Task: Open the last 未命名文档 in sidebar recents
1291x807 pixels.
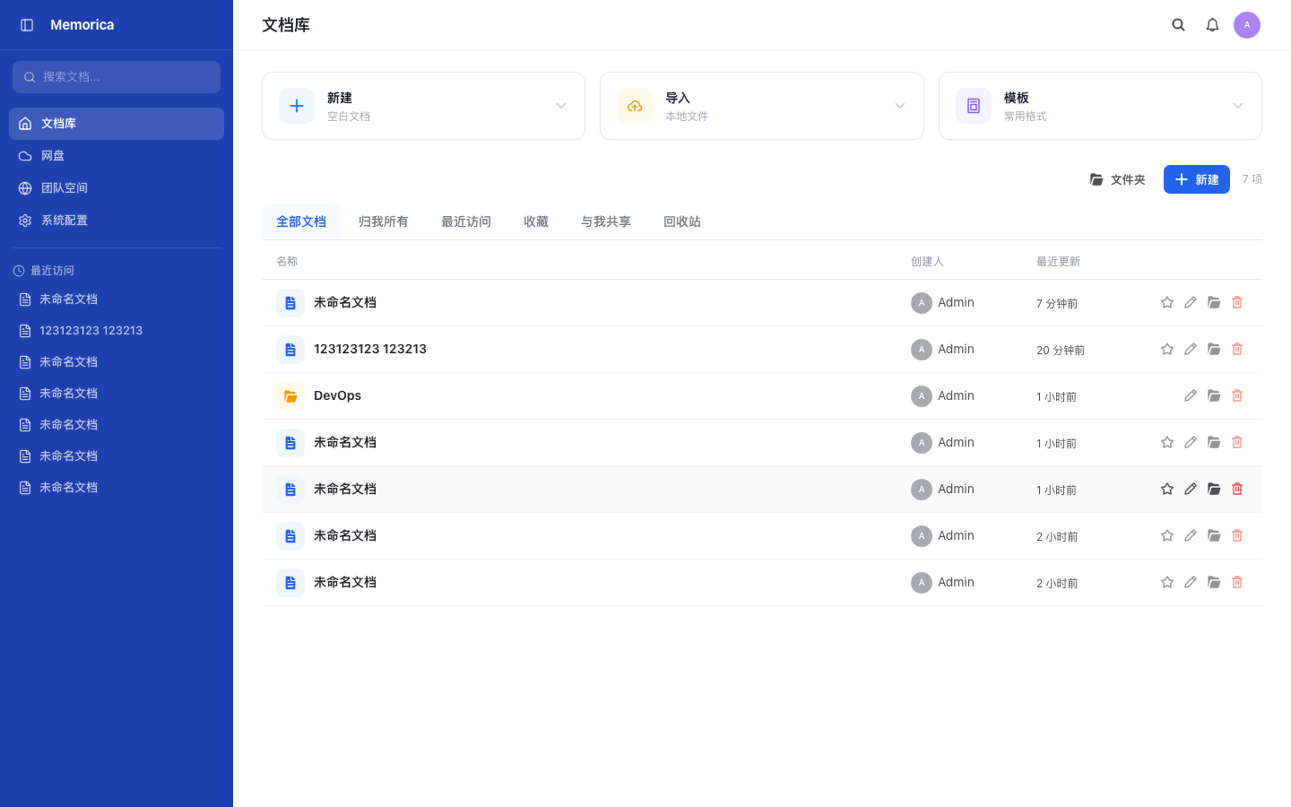Action: coord(117,488)
